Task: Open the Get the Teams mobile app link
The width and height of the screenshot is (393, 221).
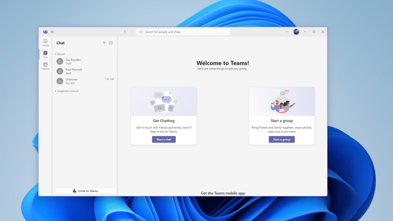Action: 222,193
